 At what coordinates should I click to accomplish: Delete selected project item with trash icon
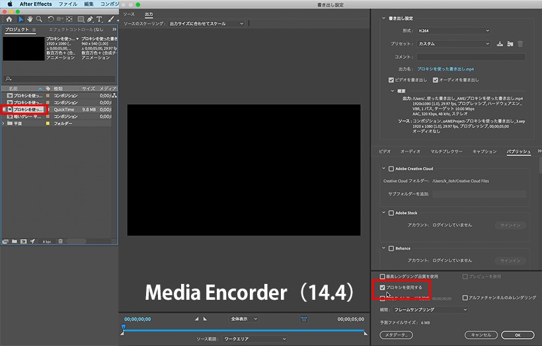[x=61, y=242]
